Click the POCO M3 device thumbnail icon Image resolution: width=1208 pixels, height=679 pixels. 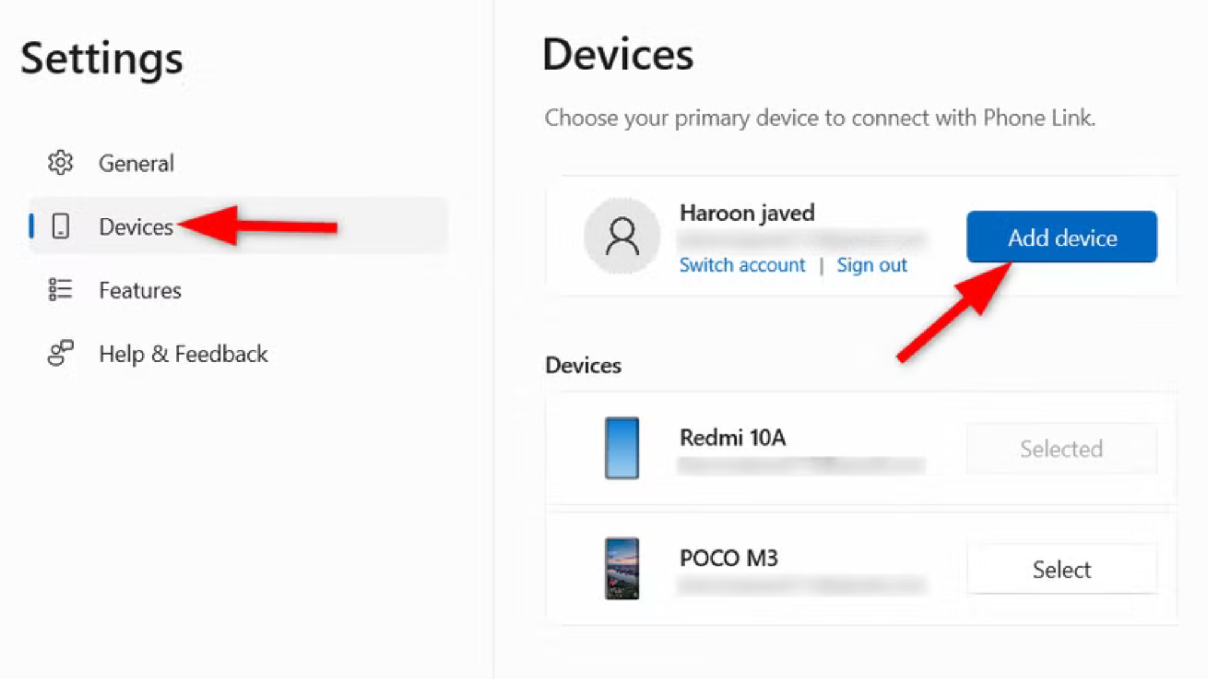622,568
